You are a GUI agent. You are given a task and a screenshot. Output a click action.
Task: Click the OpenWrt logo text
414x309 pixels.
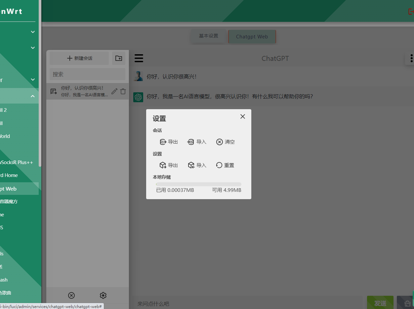point(11,11)
